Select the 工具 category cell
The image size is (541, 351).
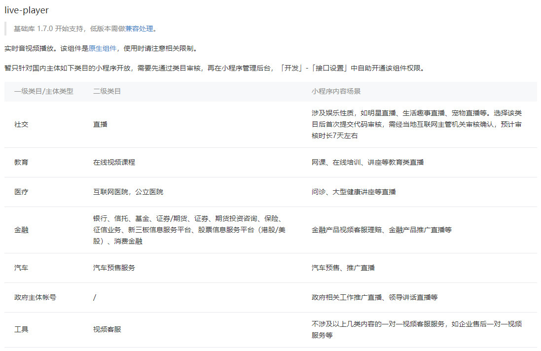(x=21, y=329)
